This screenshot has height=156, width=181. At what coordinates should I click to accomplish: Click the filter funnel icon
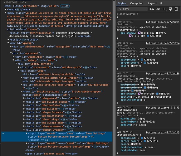point(120,9)
